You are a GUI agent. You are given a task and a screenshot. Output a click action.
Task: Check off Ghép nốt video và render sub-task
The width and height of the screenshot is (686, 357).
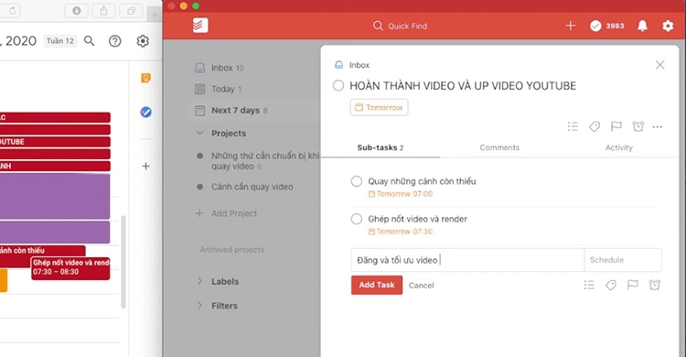(357, 219)
